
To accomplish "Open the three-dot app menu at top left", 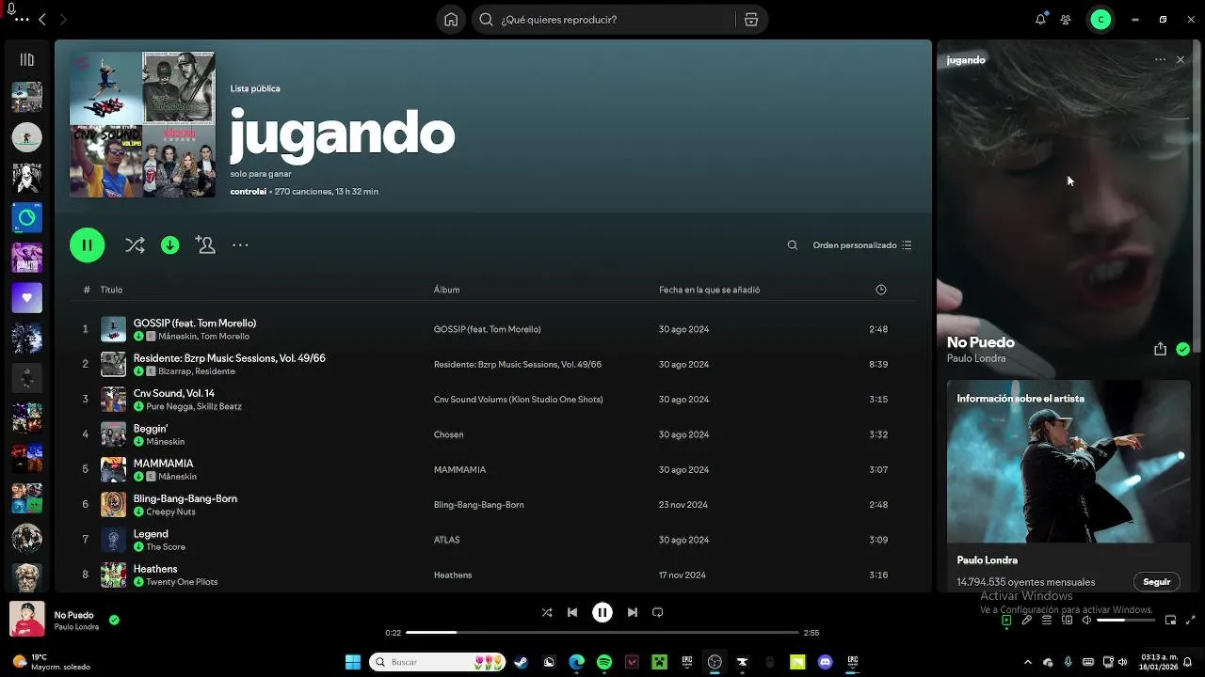I will coord(22,20).
